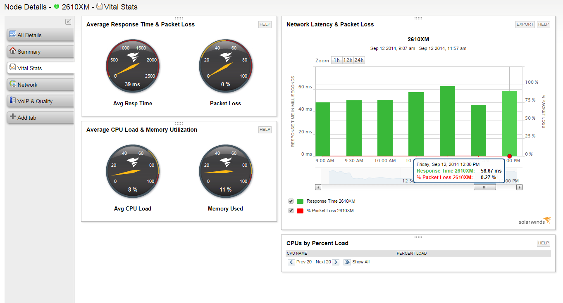This screenshot has height=303, width=563.
Task: Click the All Details tab icon
Action: [13, 34]
